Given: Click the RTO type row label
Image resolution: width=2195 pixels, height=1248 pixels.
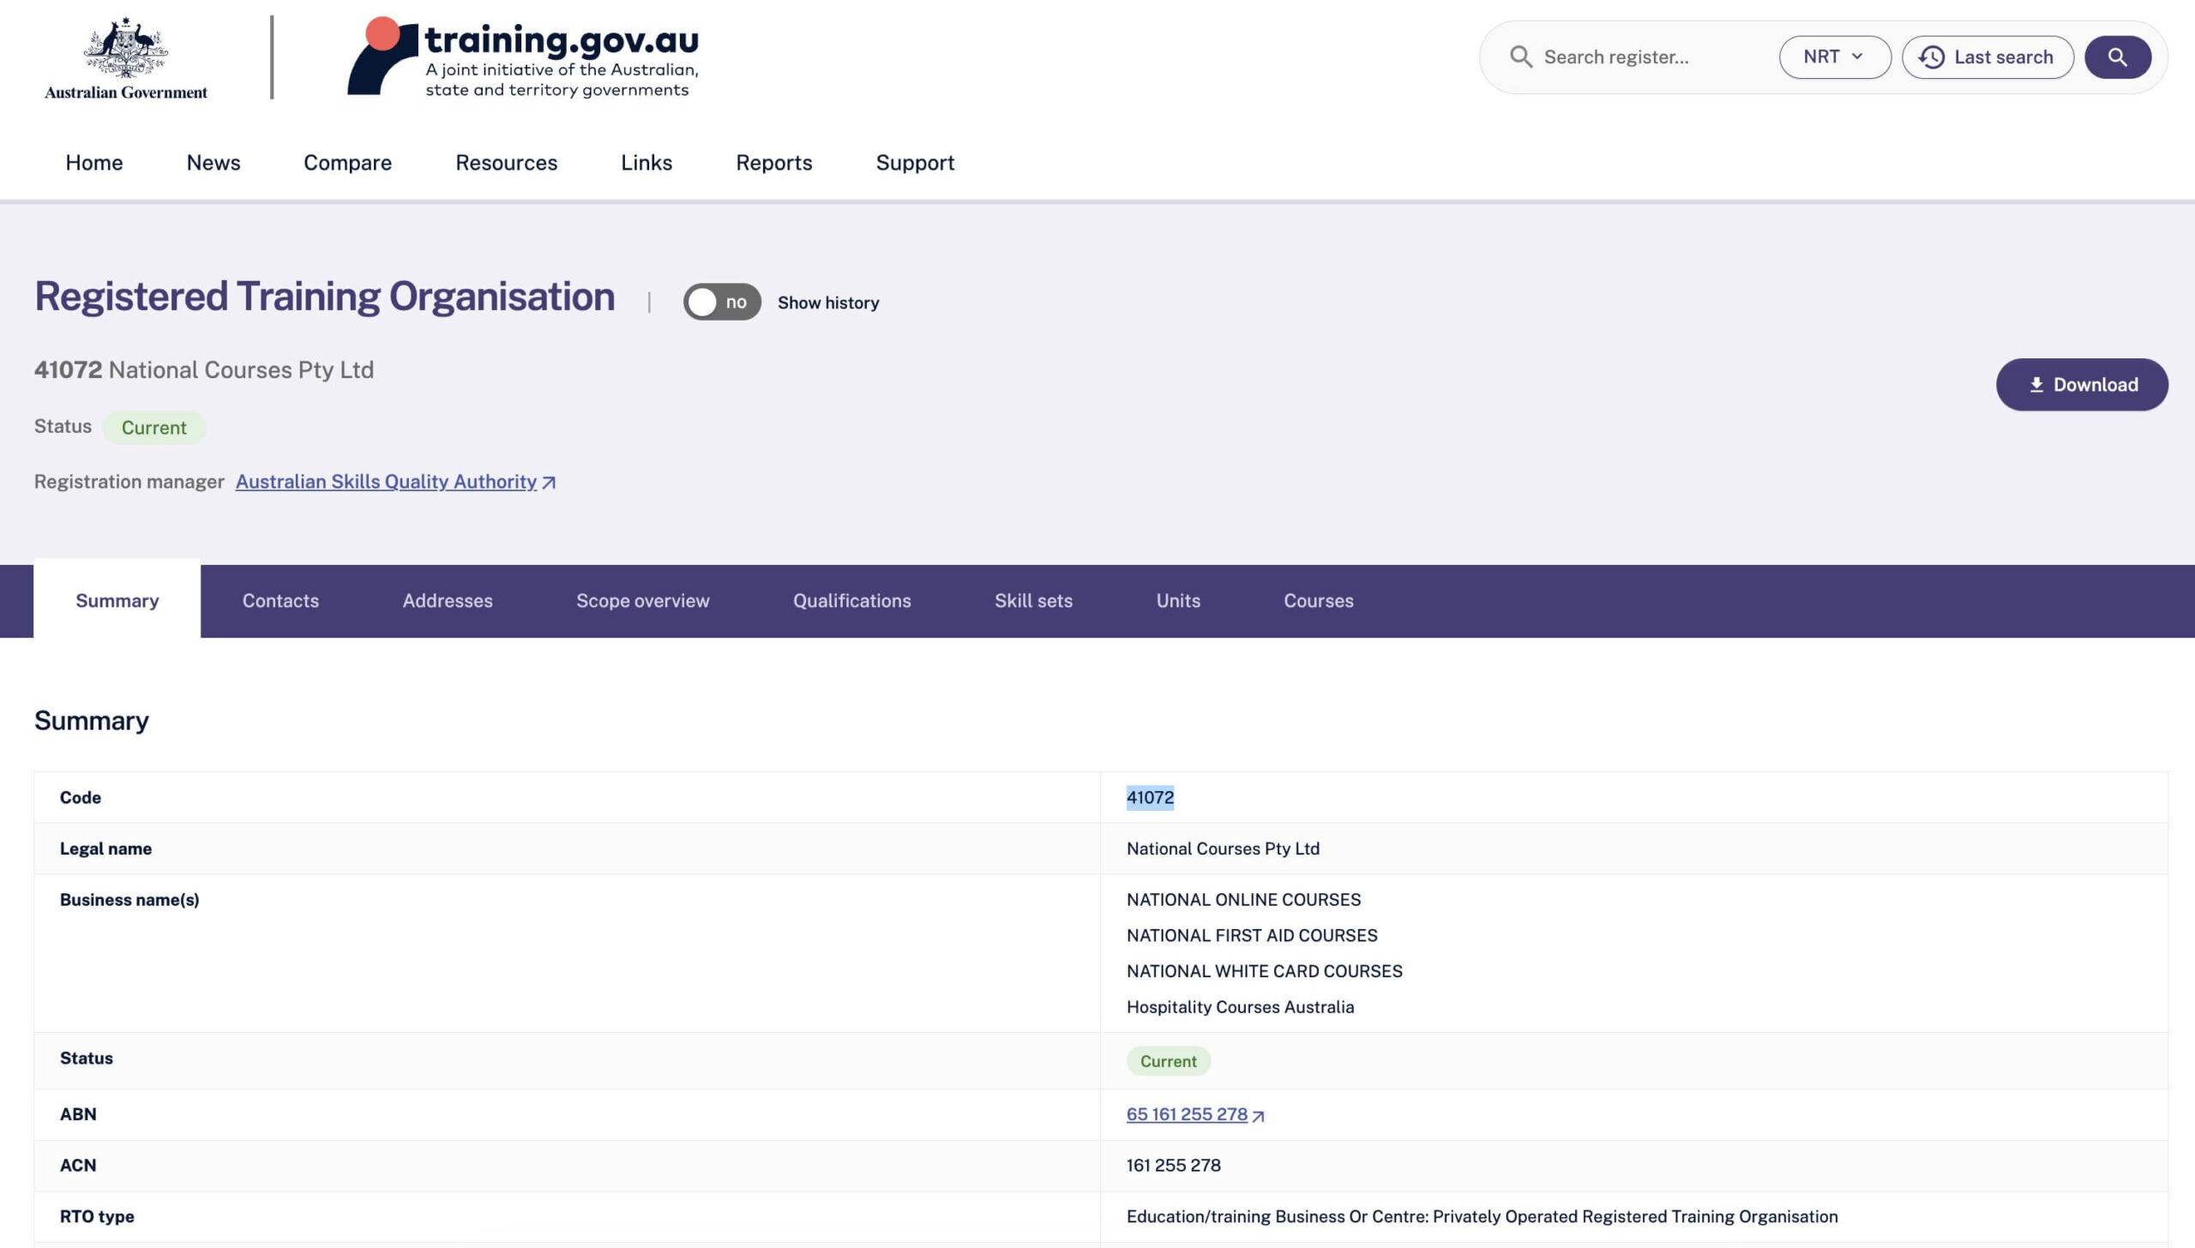Looking at the screenshot, I should click(x=97, y=1217).
